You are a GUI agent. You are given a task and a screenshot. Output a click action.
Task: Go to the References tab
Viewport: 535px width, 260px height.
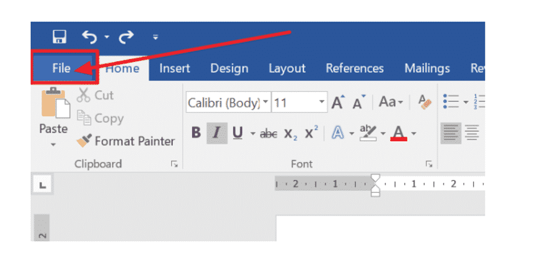pos(355,69)
